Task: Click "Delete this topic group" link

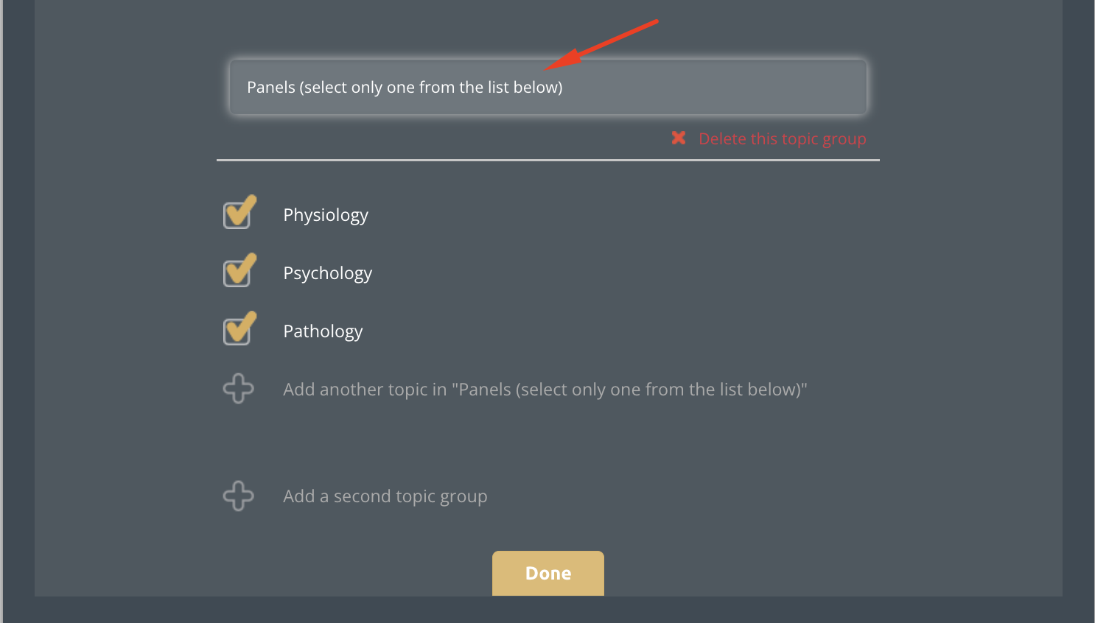Action: 782,138
